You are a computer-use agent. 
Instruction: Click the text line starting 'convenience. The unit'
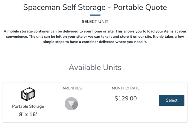[x=95, y=36]
